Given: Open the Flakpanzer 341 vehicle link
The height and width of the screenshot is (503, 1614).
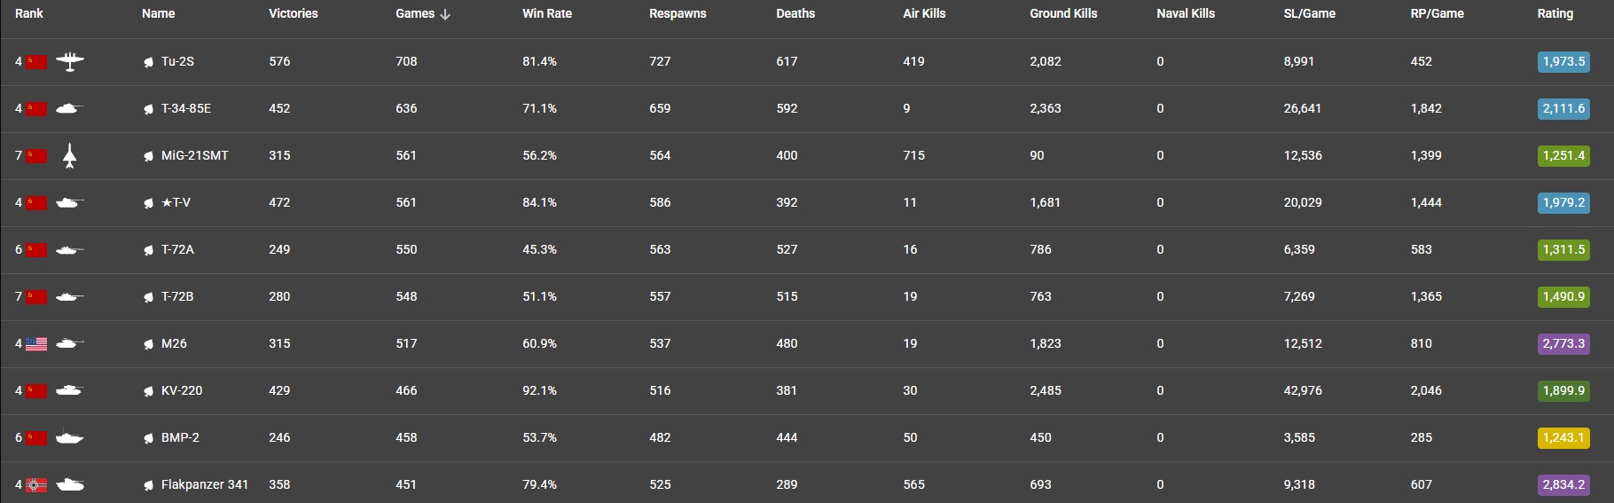Looking at the screenshot, I should tap(205, 484).
